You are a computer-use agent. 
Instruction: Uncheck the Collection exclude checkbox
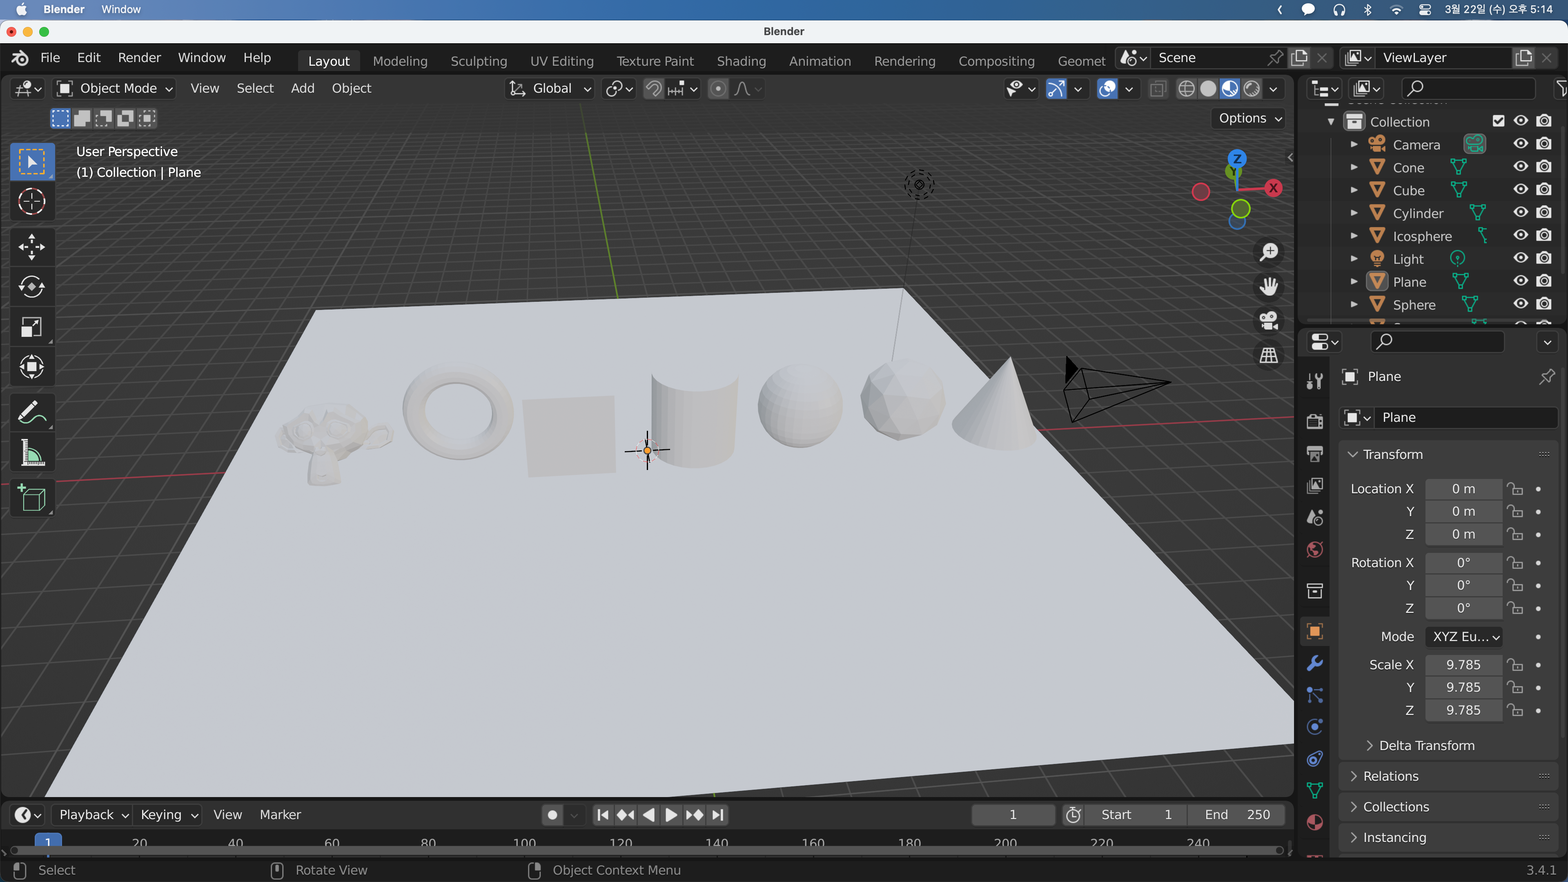[1498, 121]
